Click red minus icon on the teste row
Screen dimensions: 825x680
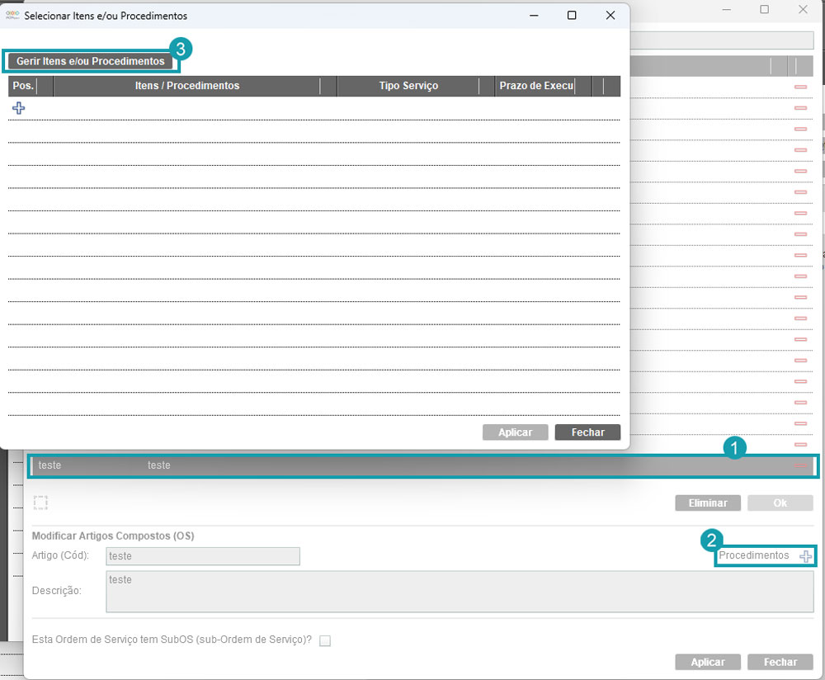[799, 465]
